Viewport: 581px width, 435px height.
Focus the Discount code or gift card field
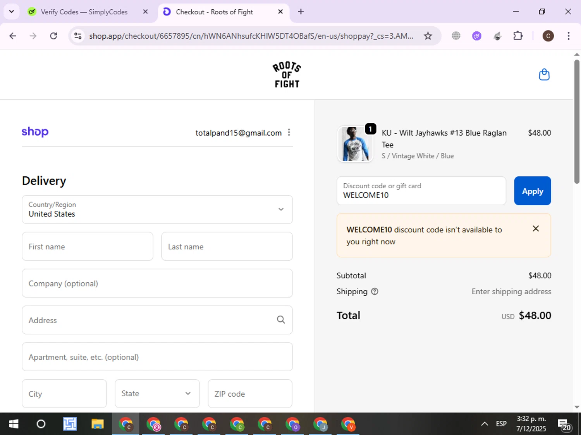click(421, 191)
